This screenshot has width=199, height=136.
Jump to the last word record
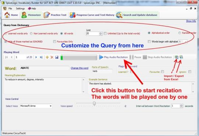41,57
